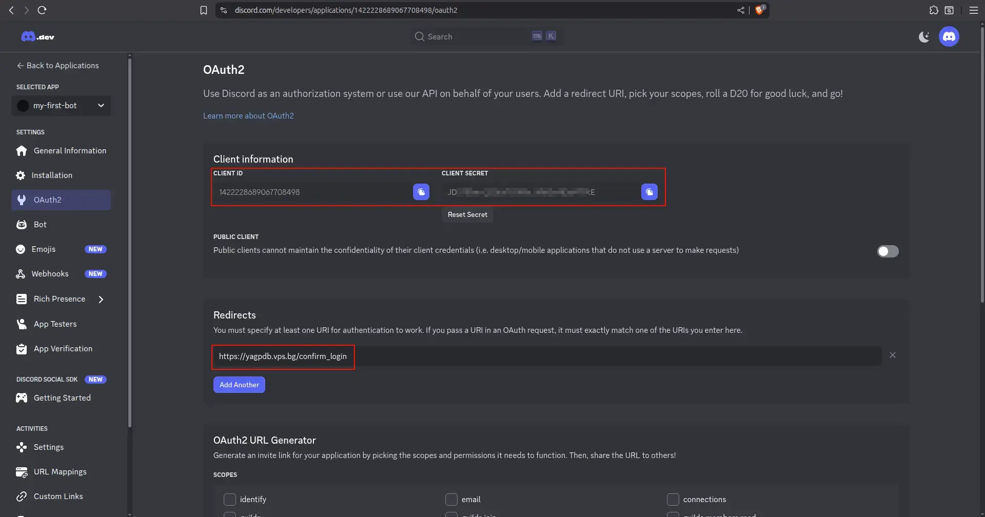The height and width of the screenshot is (517, 985).
Task: Enable the Public Client toggle
Action: 888,251
